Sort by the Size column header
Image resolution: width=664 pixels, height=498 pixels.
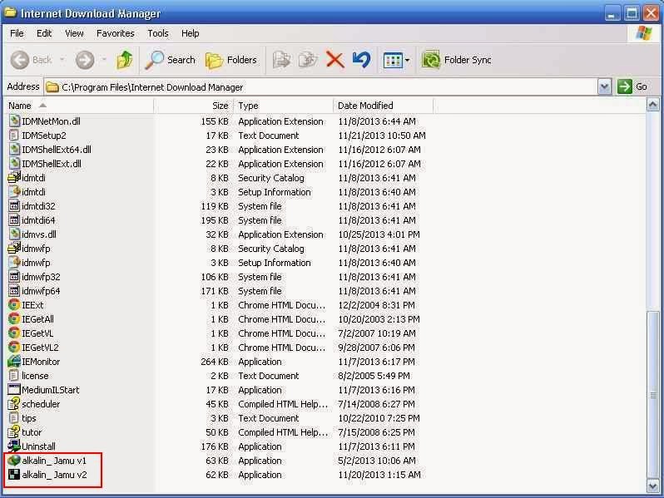pos(193,106)
